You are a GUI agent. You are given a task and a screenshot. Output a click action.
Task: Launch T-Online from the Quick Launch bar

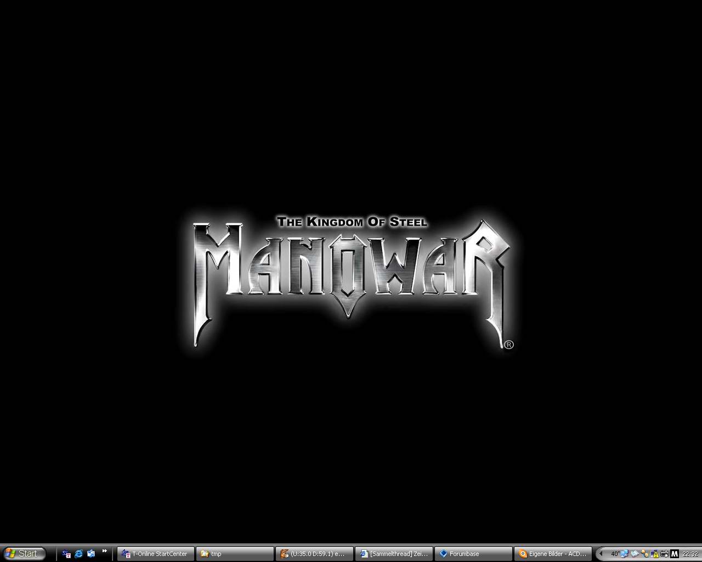(66, 554)
